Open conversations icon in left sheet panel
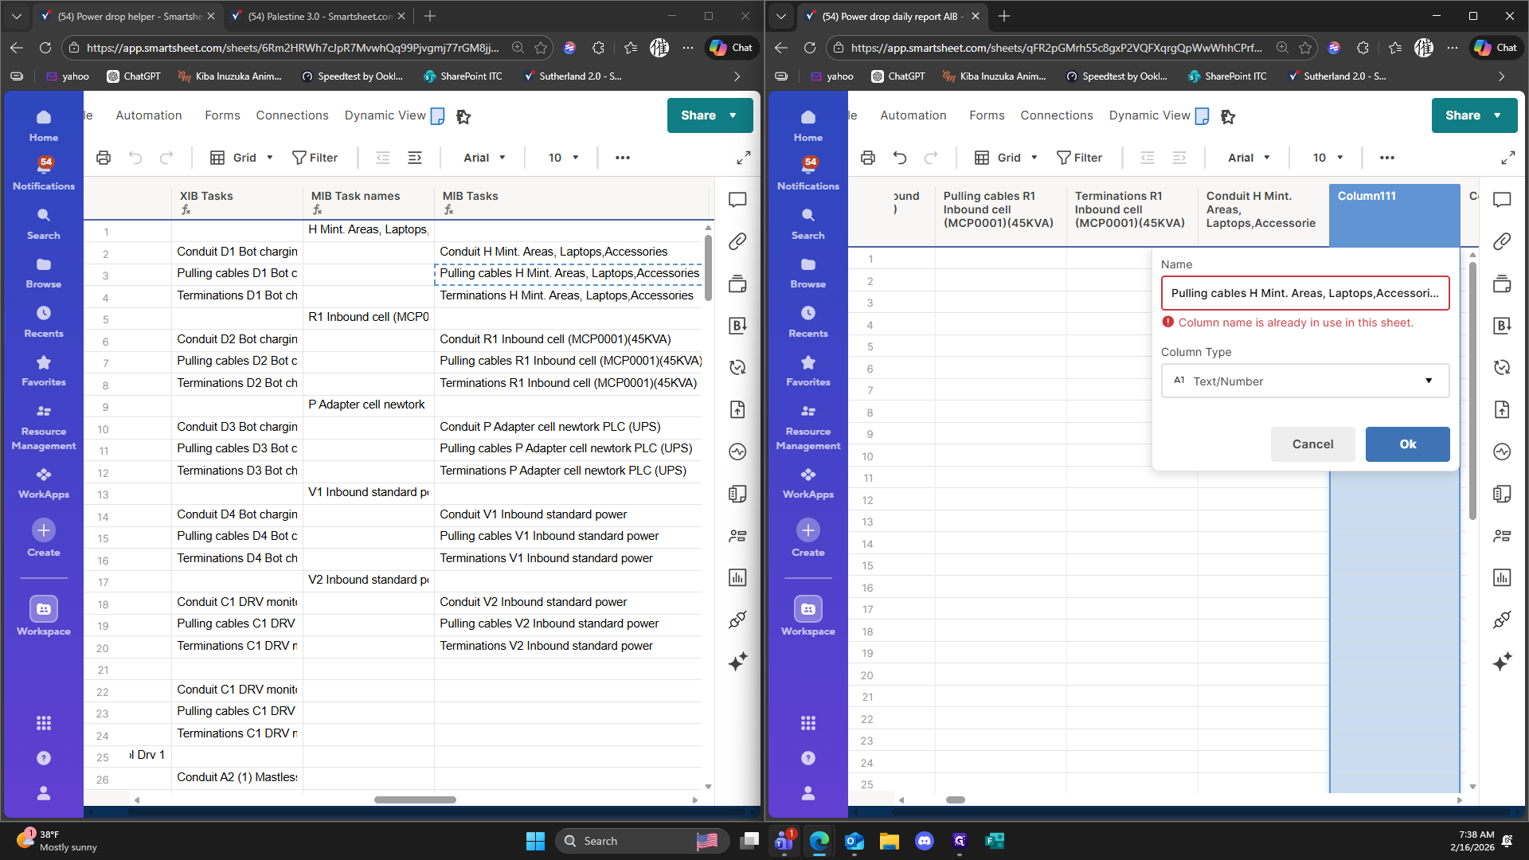 pos(737,199)
